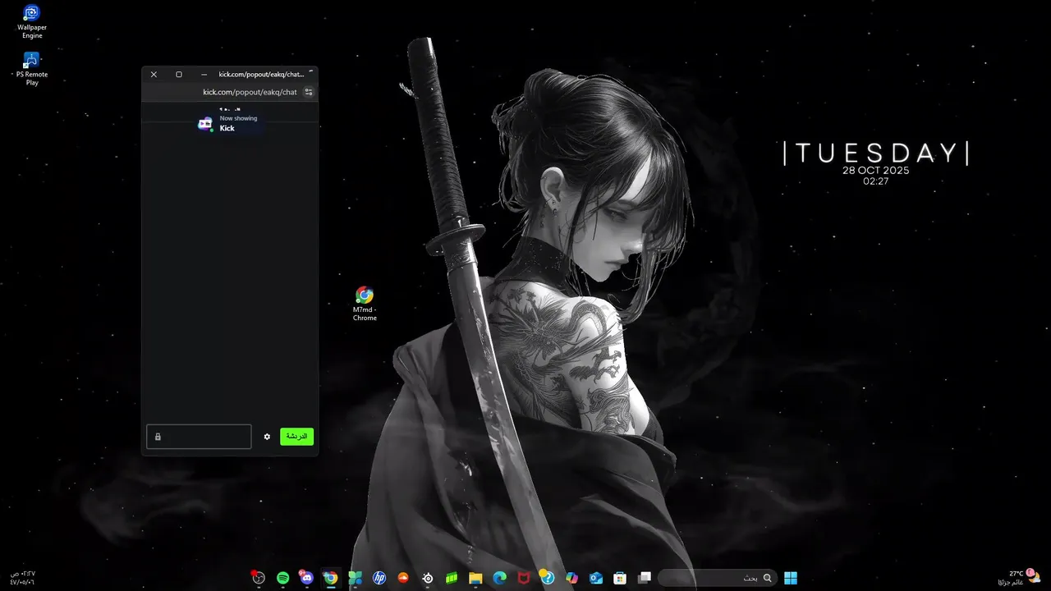
Task: Open Microsoft Store from the taskbar
Action: coord(621,578)
